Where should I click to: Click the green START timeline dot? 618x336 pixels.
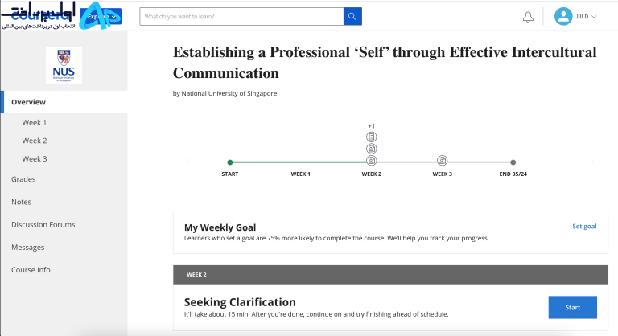[x=230, y=162]
